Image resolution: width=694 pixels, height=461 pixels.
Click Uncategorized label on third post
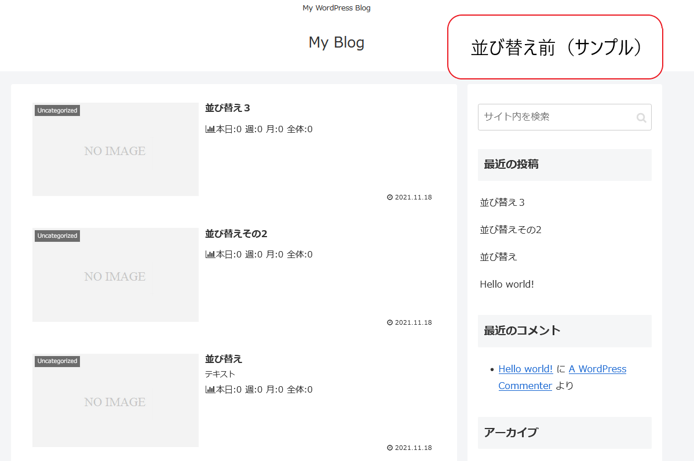click(57, 361)
